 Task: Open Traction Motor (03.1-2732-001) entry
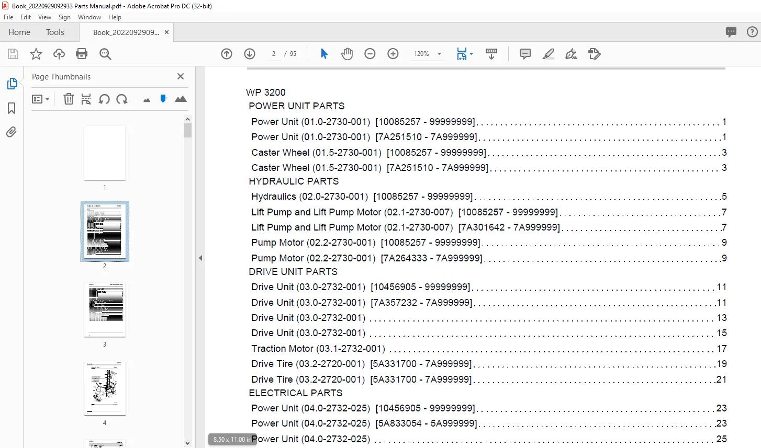pos(489,348)
